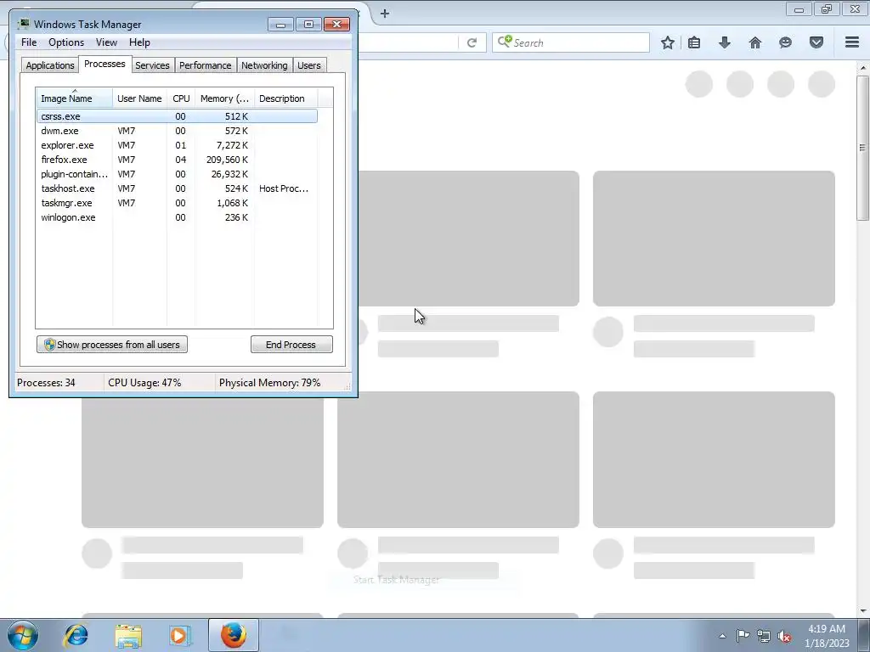Image resolution: width=870 pixels, height=652 pixels.
Task: Click the Firefox scrollbar up arrow
Action: 862,68
